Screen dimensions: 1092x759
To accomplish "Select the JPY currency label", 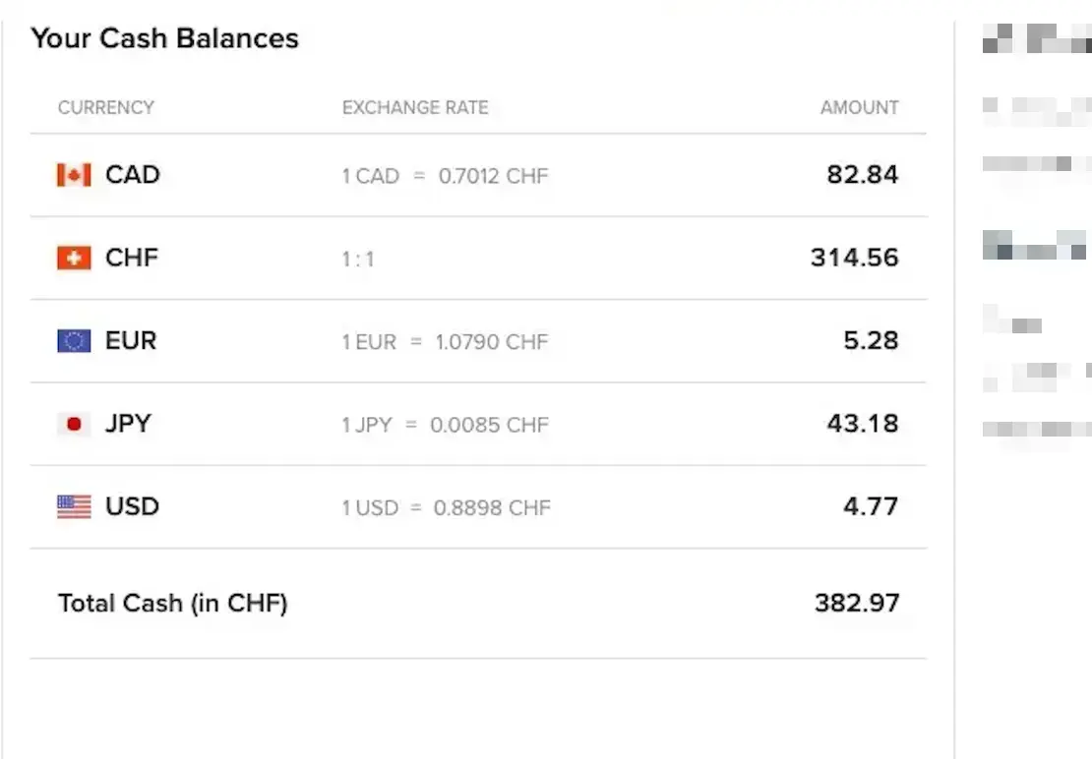I will (x=129, y=424).
